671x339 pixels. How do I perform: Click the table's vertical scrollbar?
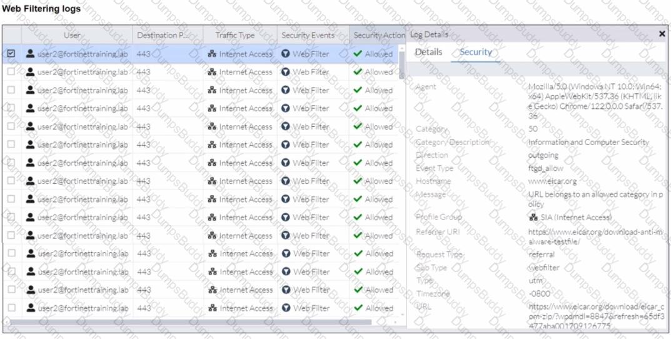pyautogui.click(x=401, y=63)
